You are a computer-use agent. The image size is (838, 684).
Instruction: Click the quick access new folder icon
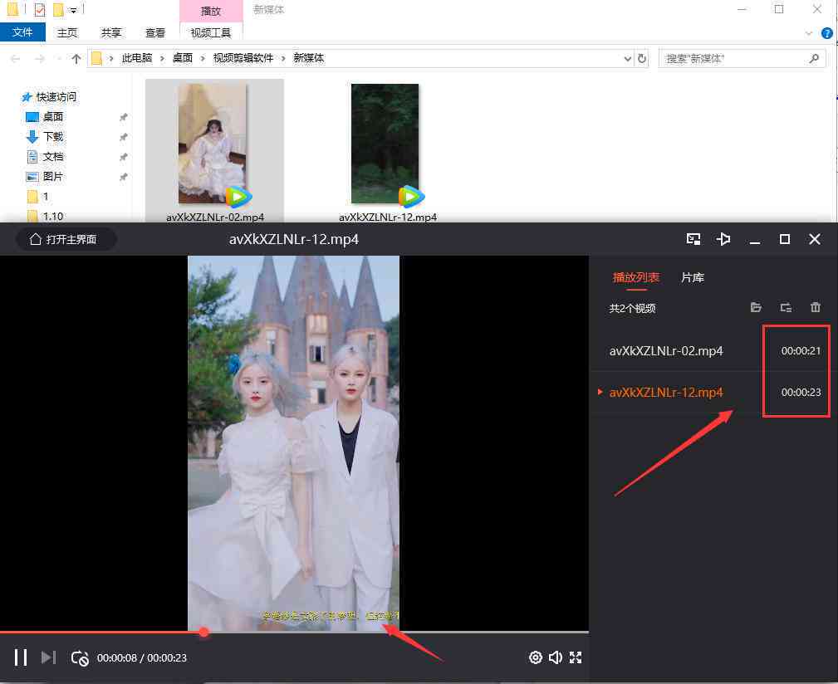57,10
